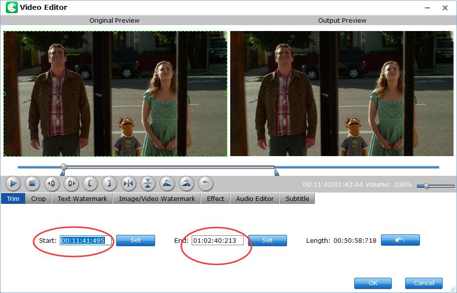Click the Length value 00:50:58:718
This screenshot has height=293, width=457.
(355, 241)
